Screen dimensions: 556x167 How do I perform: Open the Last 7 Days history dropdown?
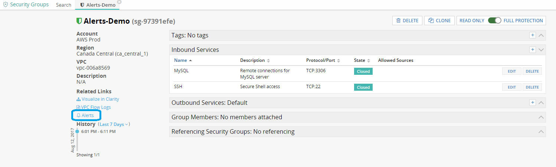114,124
